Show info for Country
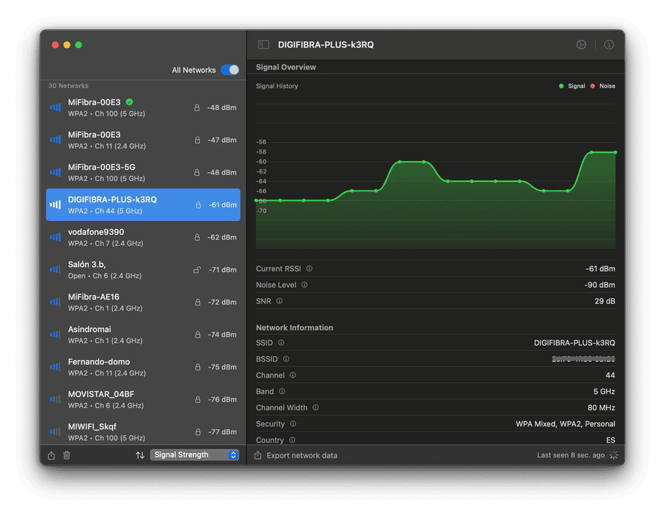 292,440
